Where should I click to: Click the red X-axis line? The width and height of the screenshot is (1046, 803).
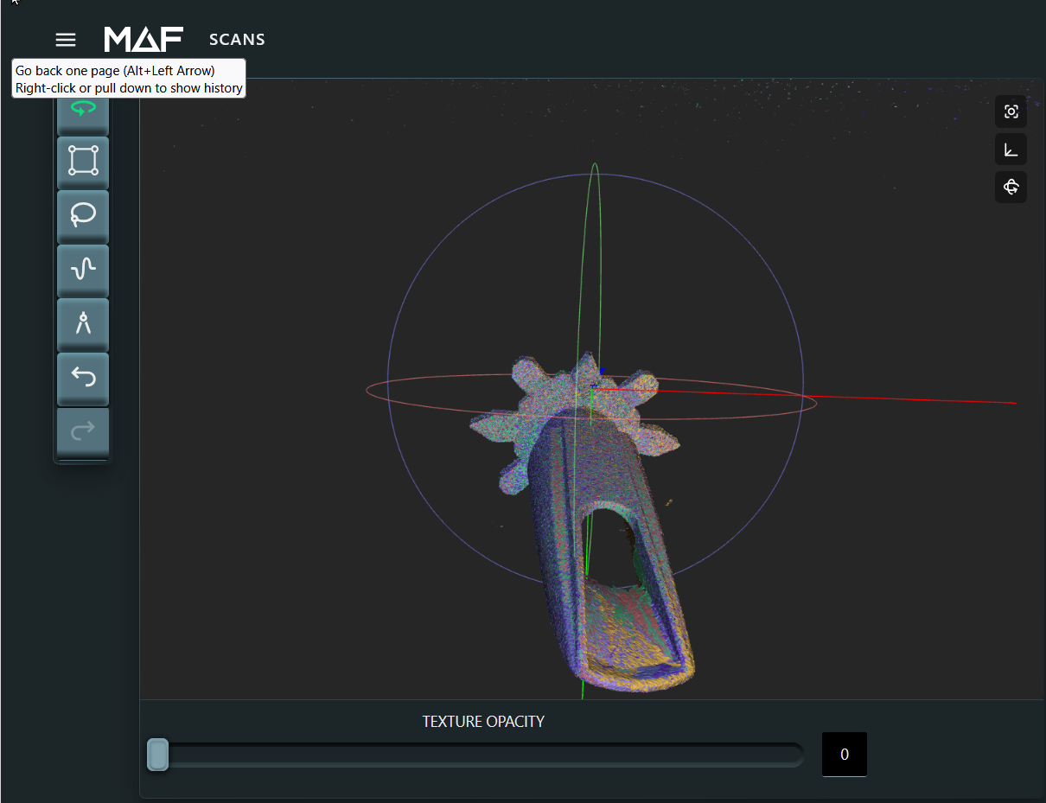[x=908, y=398]
